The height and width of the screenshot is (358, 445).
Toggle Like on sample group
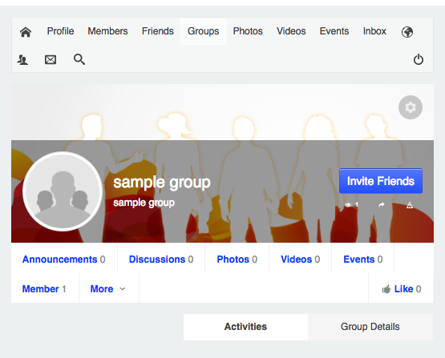tap(401, 289)
